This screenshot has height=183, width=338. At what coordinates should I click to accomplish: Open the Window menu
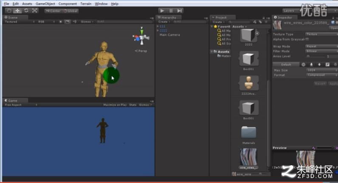(x=101, y=4)
